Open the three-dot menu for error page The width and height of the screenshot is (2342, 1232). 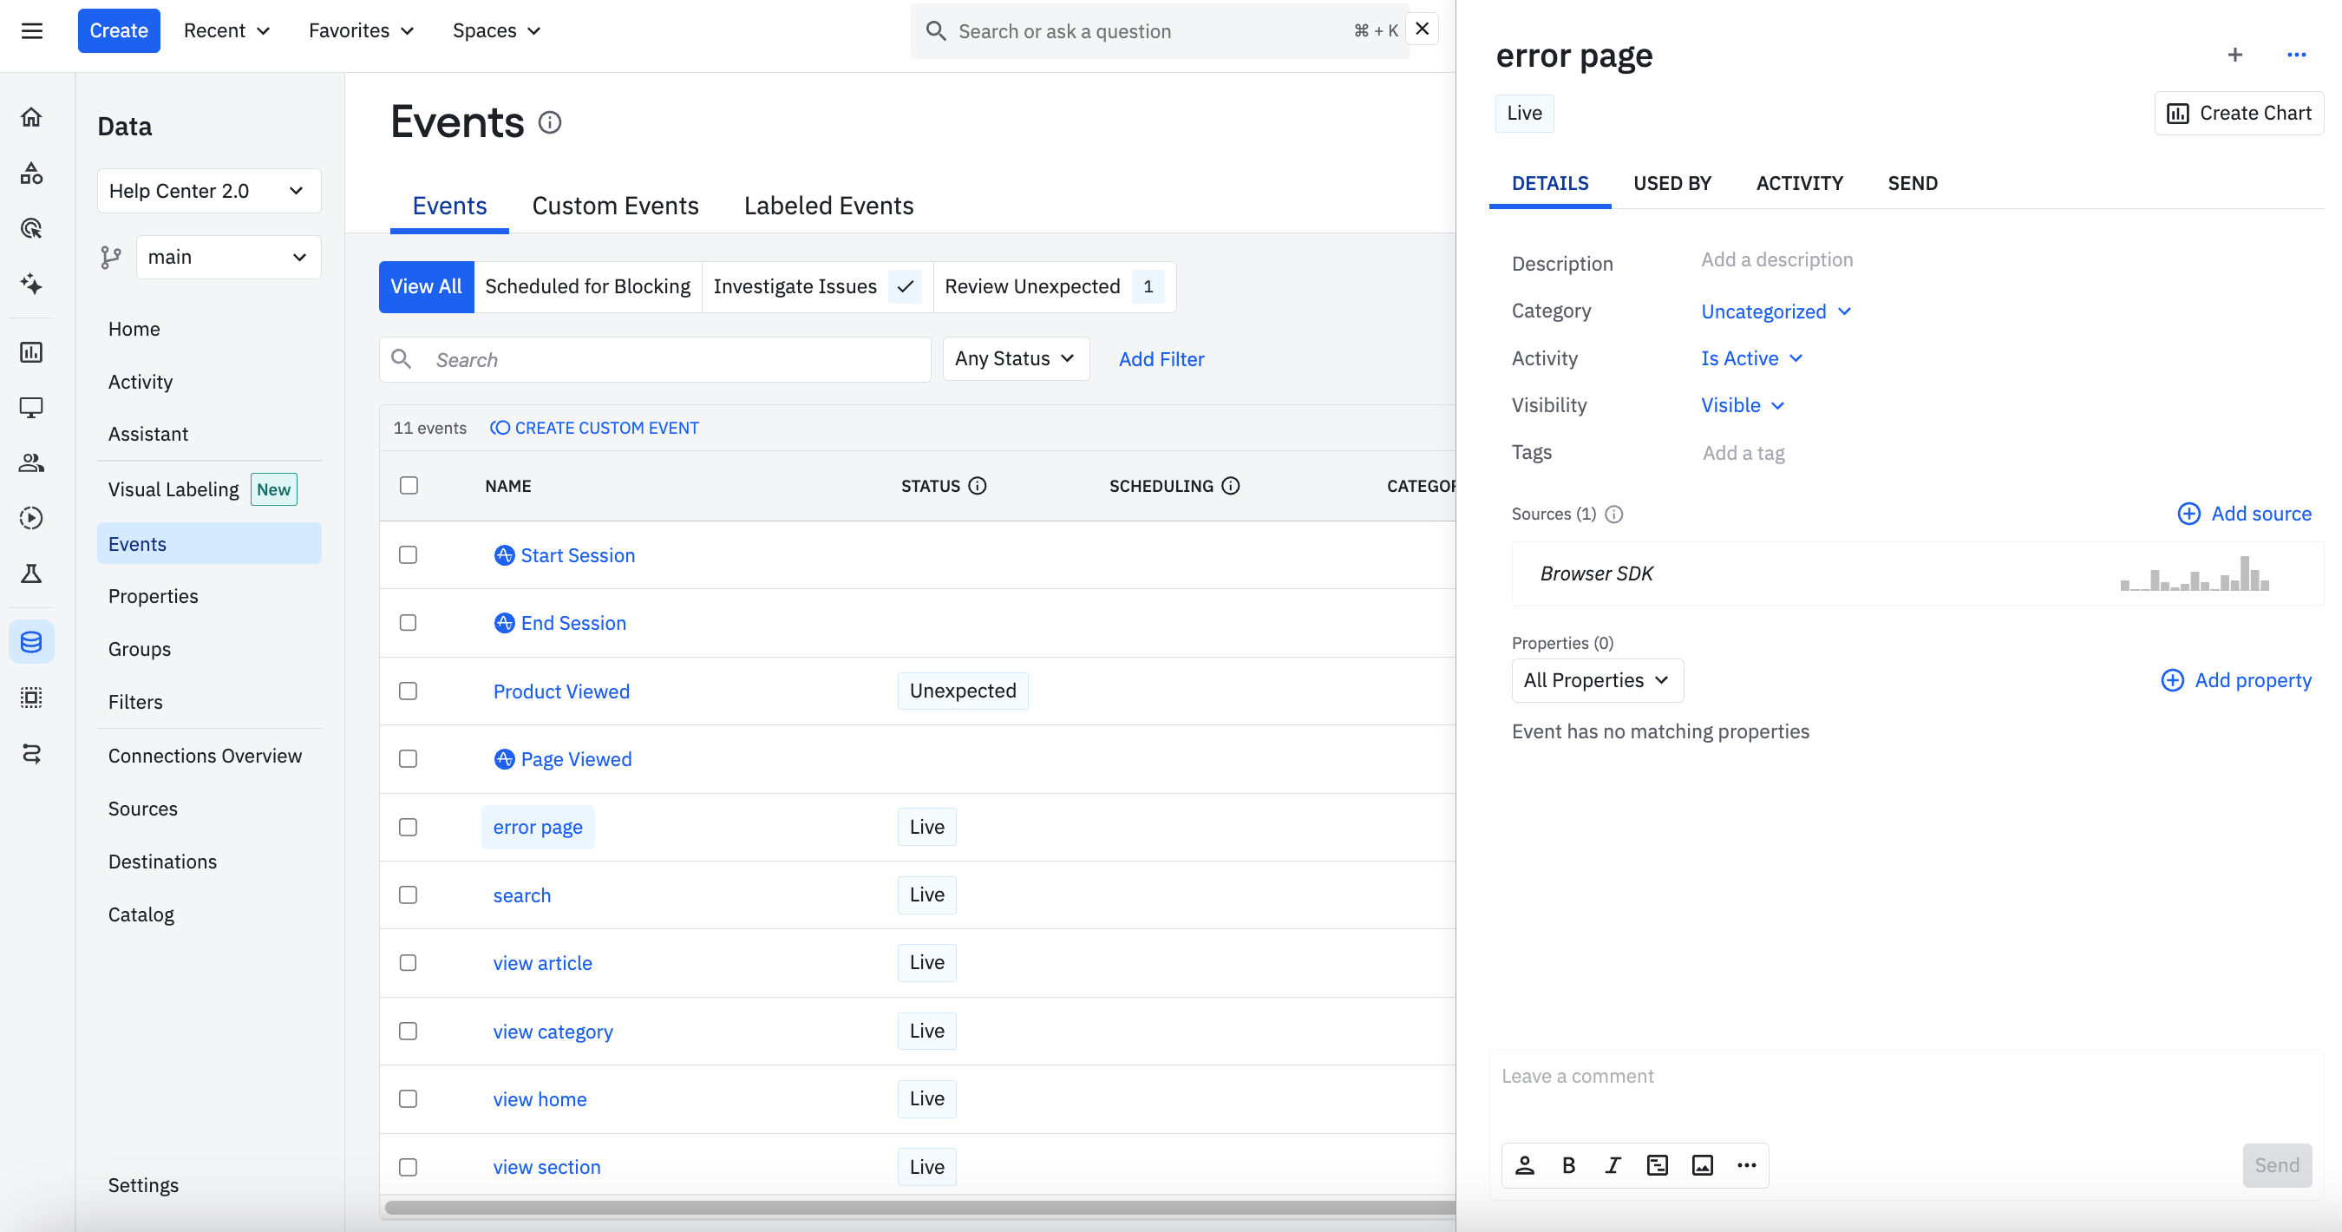(x=2296, y=56)
